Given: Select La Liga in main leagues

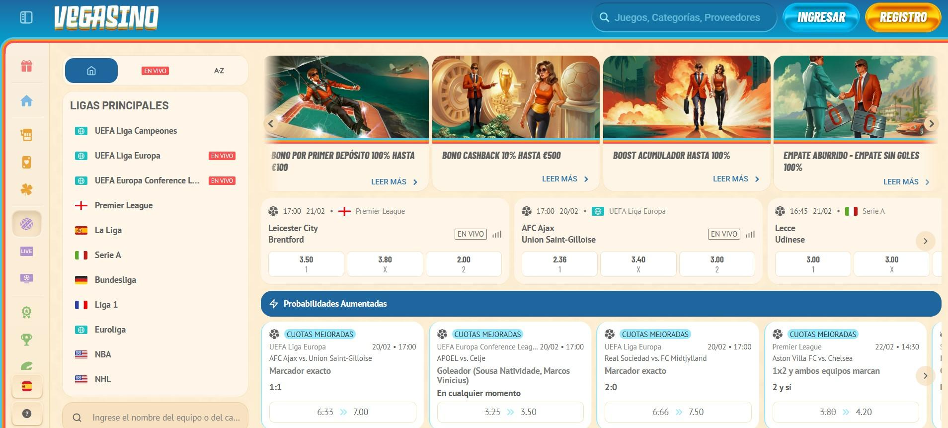Looking at the screenshot, I should pyautogui.click(x=155, y=230).
